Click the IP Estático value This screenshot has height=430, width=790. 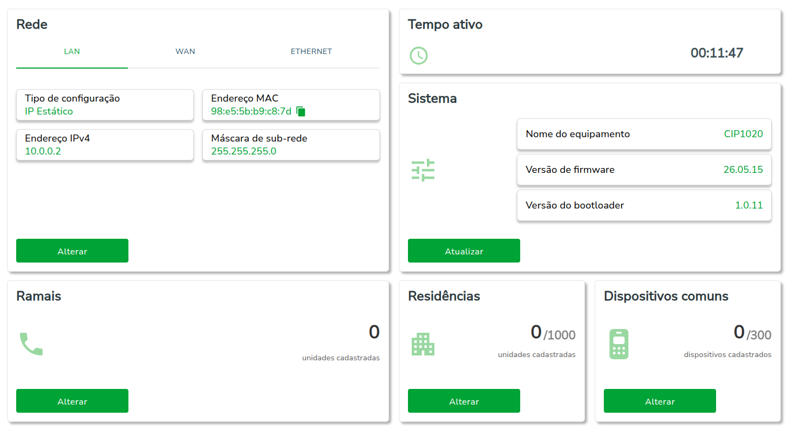point(49,111)
